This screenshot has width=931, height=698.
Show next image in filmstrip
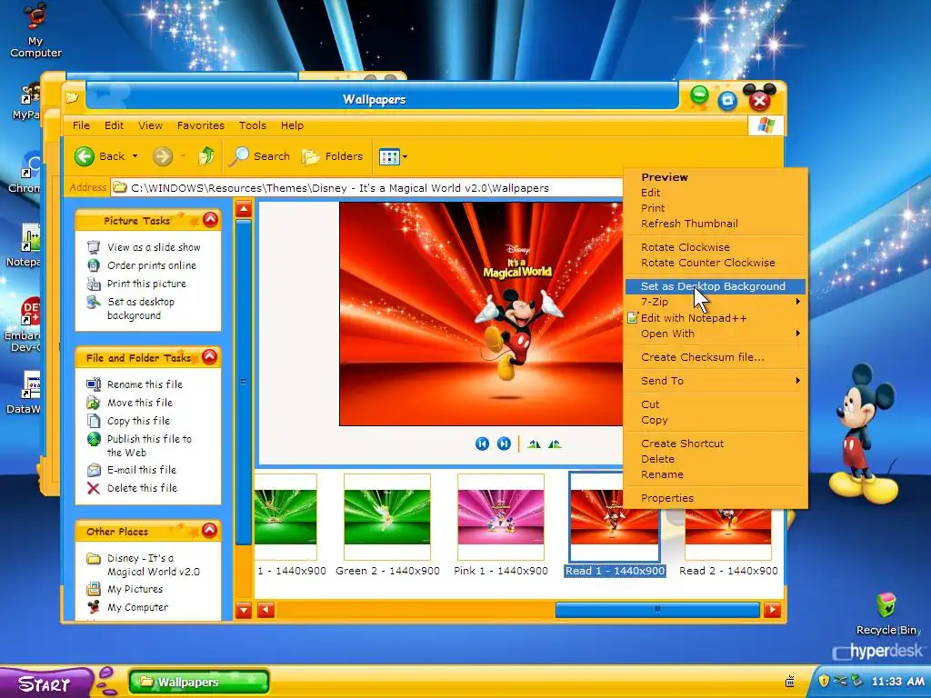click(x=504, y=444)
